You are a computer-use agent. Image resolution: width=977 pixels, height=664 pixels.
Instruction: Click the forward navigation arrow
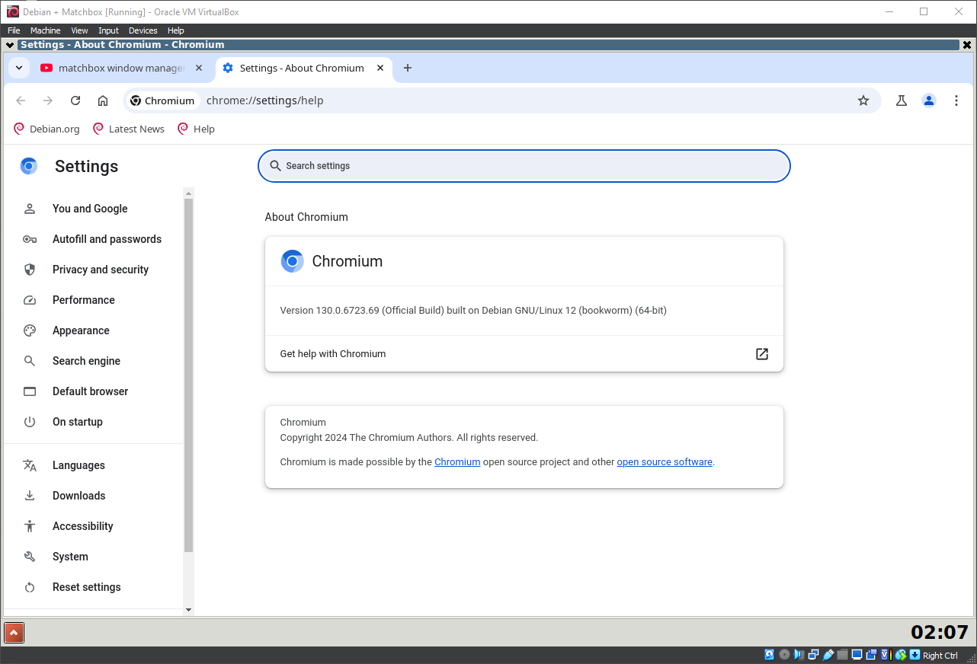coord(47,100)
